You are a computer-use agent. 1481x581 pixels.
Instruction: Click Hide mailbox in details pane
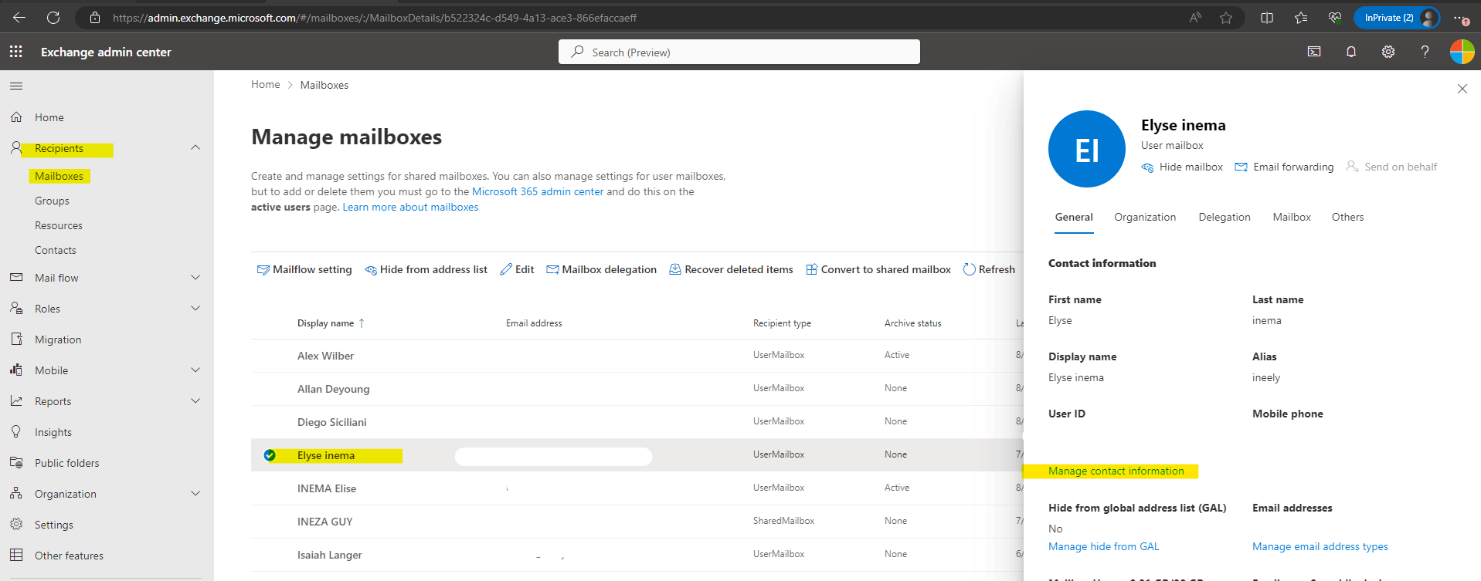pos(1182,167)
